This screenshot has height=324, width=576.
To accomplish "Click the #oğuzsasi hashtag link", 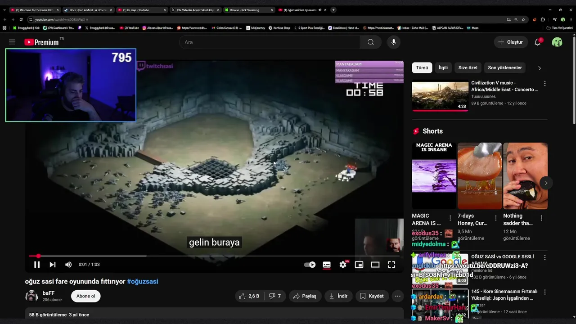I will [x=143, y=281].
